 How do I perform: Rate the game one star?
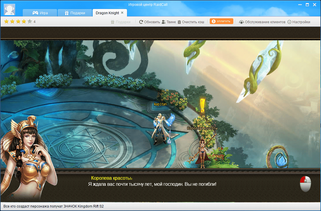6,21
